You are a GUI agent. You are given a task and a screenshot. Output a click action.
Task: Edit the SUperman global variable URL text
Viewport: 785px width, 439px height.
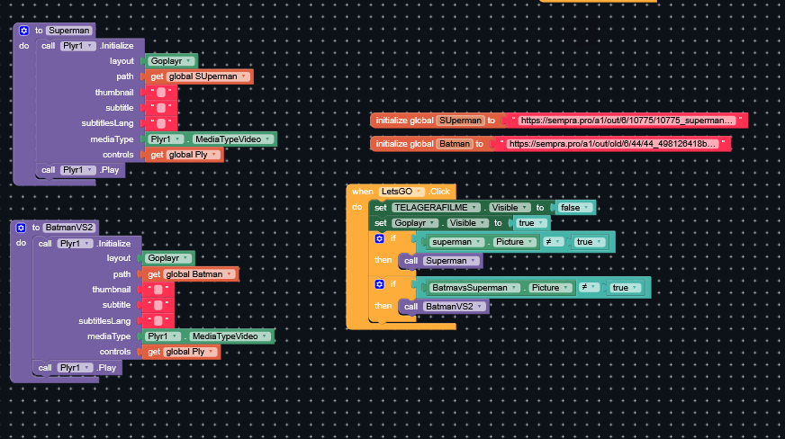click(626, 121)
